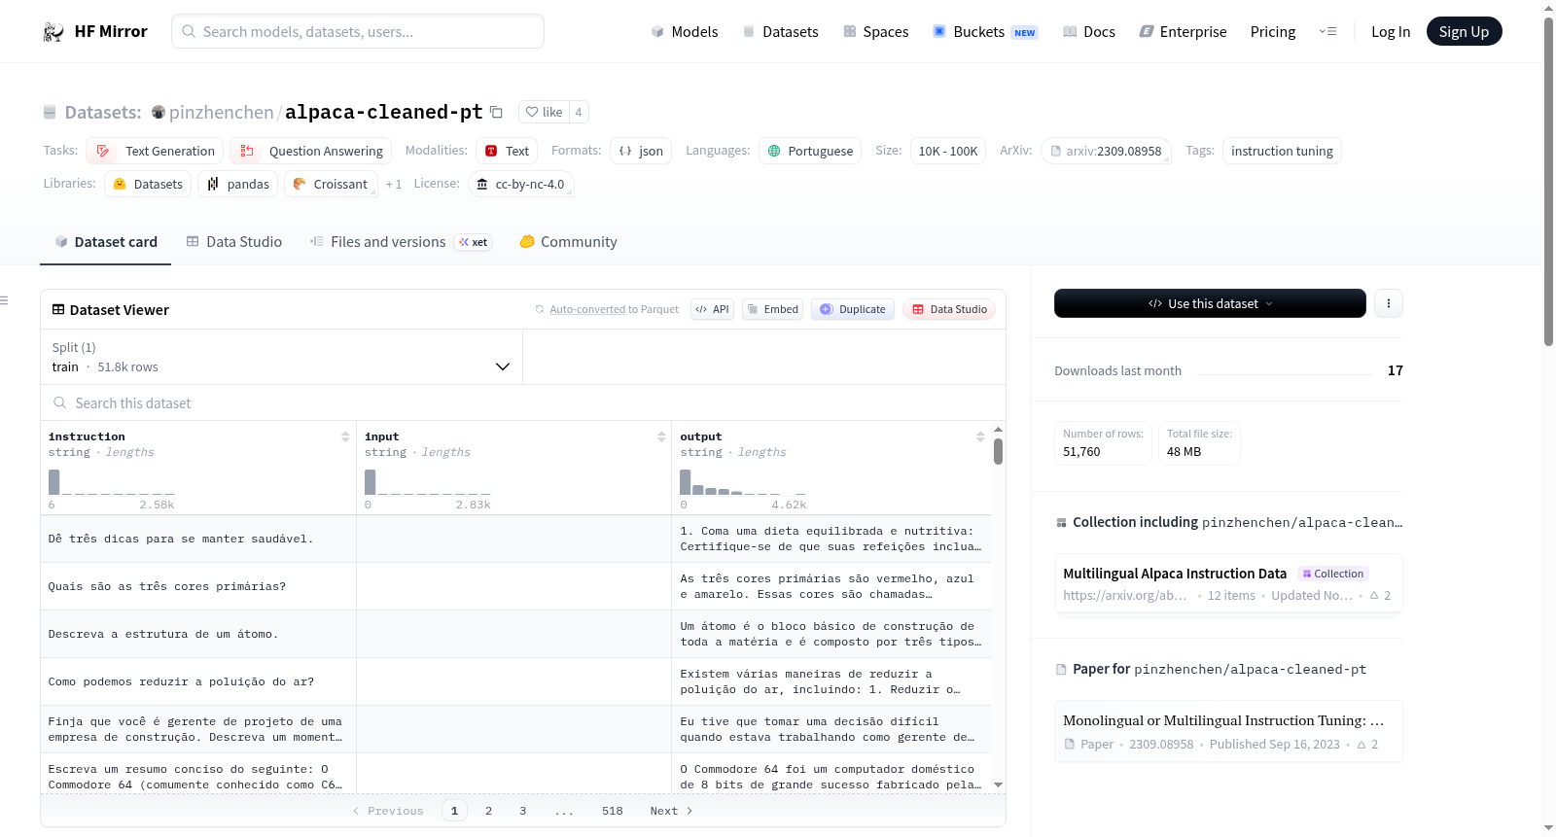Click the Sign Up button
The height and width of the screenshot is (837, 1556).
pyautogui.click(x=1464, y=31)
